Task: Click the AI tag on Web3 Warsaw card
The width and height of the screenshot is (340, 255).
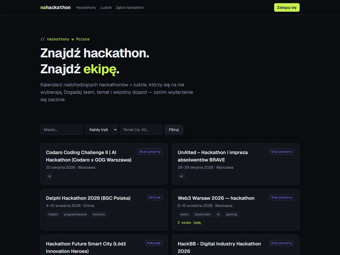Action: [x=218, y=215]
